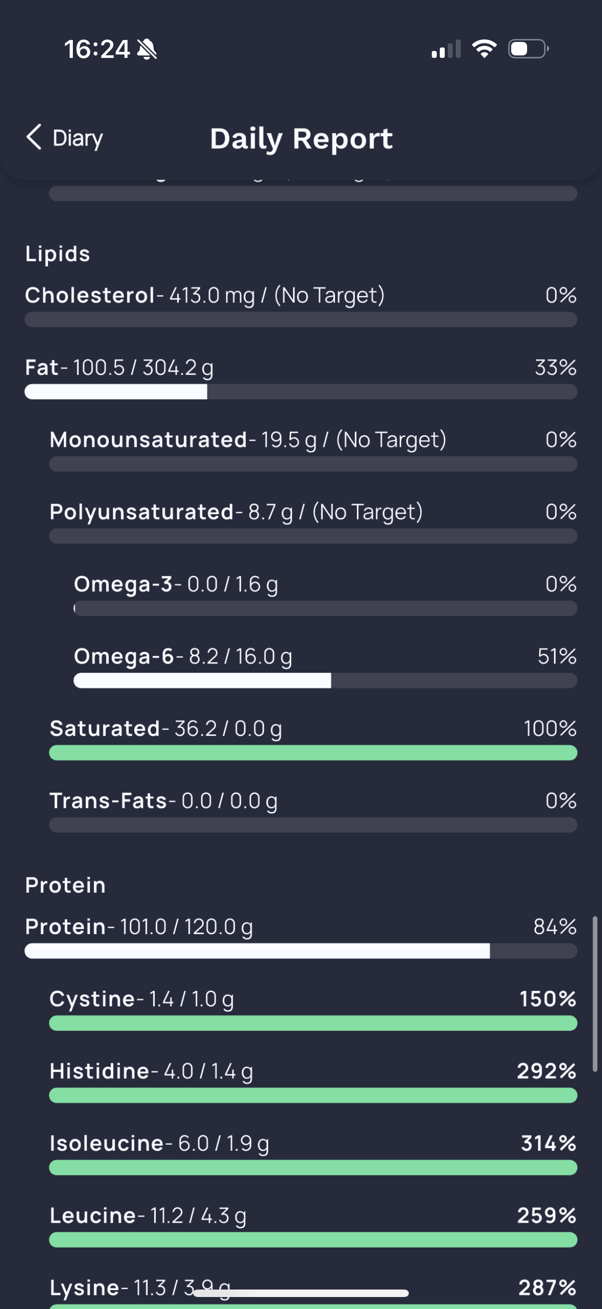The width and height of the screenshot is (602, 1309).
Task: Open the Monounsaturated nutrient entry
Action: click(x=313, y=449)
